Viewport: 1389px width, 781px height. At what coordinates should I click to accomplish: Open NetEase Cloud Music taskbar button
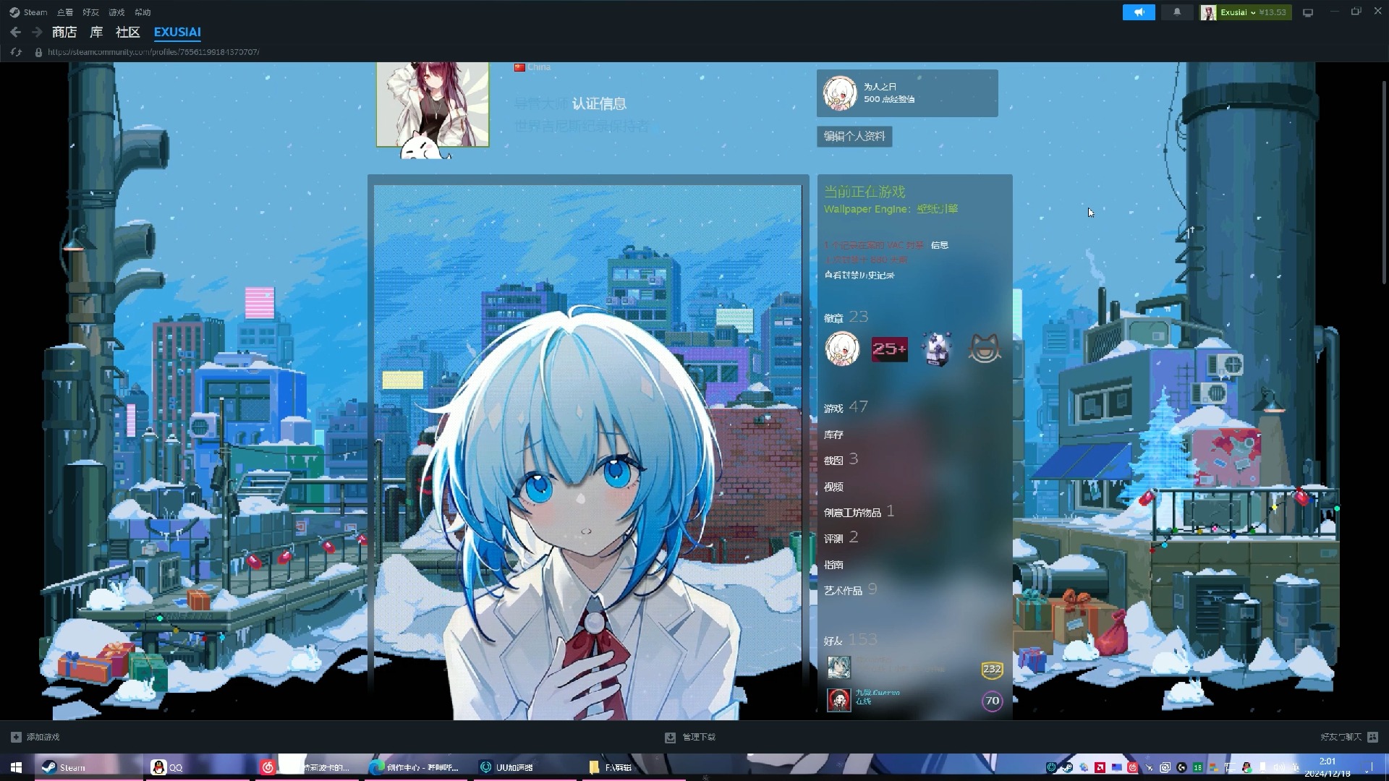[x=307, y=767]
